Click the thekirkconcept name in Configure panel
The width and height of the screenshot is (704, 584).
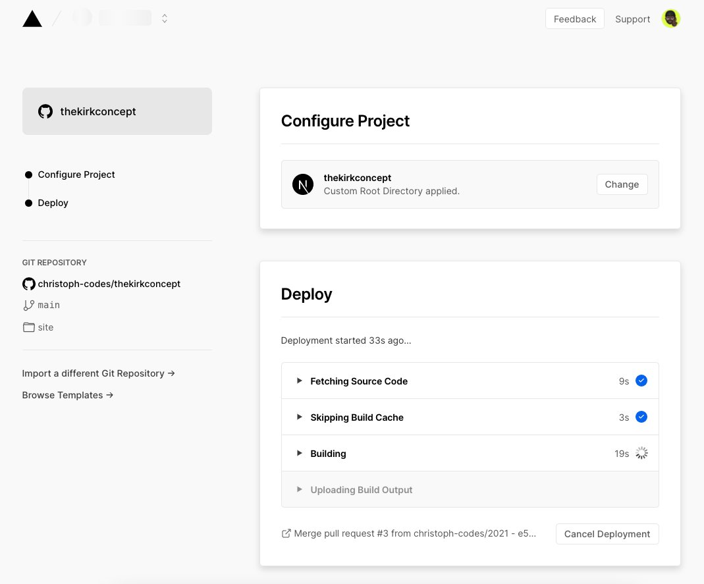pyautogui.click(x=358, y=178)
